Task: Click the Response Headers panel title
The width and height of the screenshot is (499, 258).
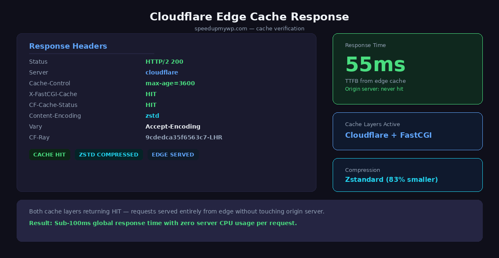Action: click(x=68, y=46)
